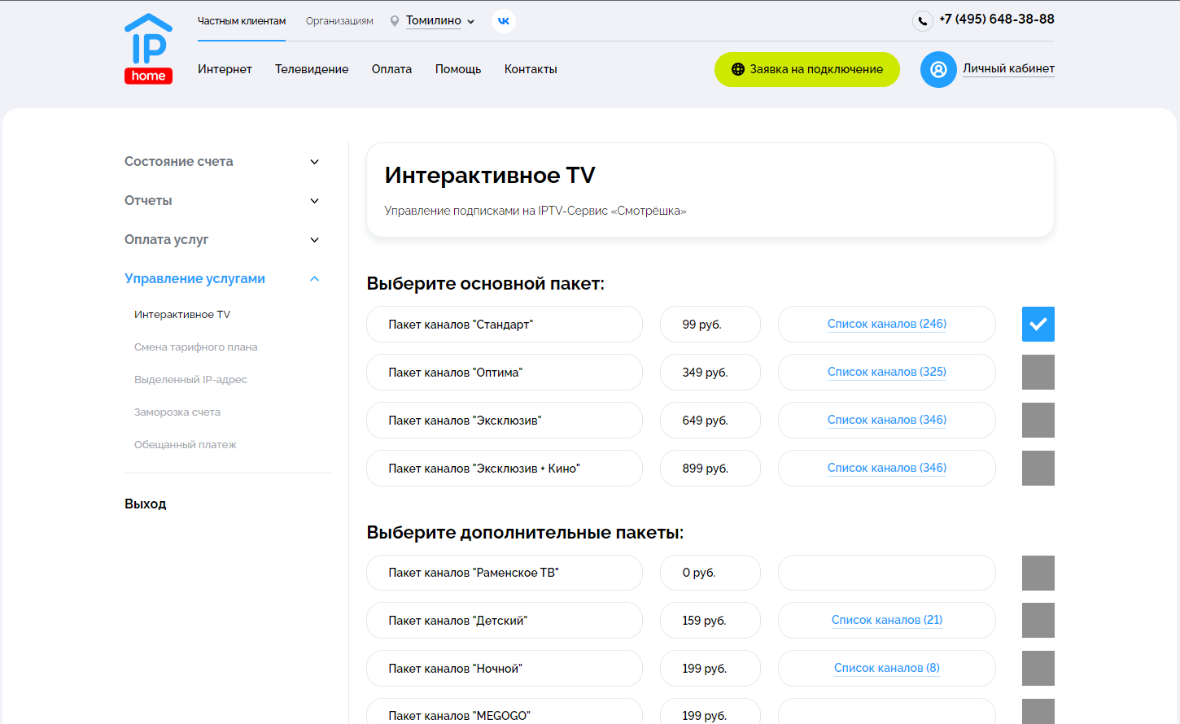The image size is (1180, 724).
Task: Tick the "Эксклюзив + Кино" package checkbox
Action: (1038, 469)
